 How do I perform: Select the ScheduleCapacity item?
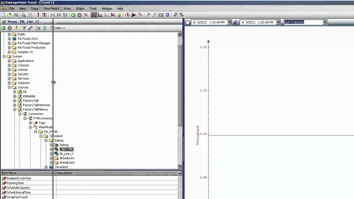(18, 188)
